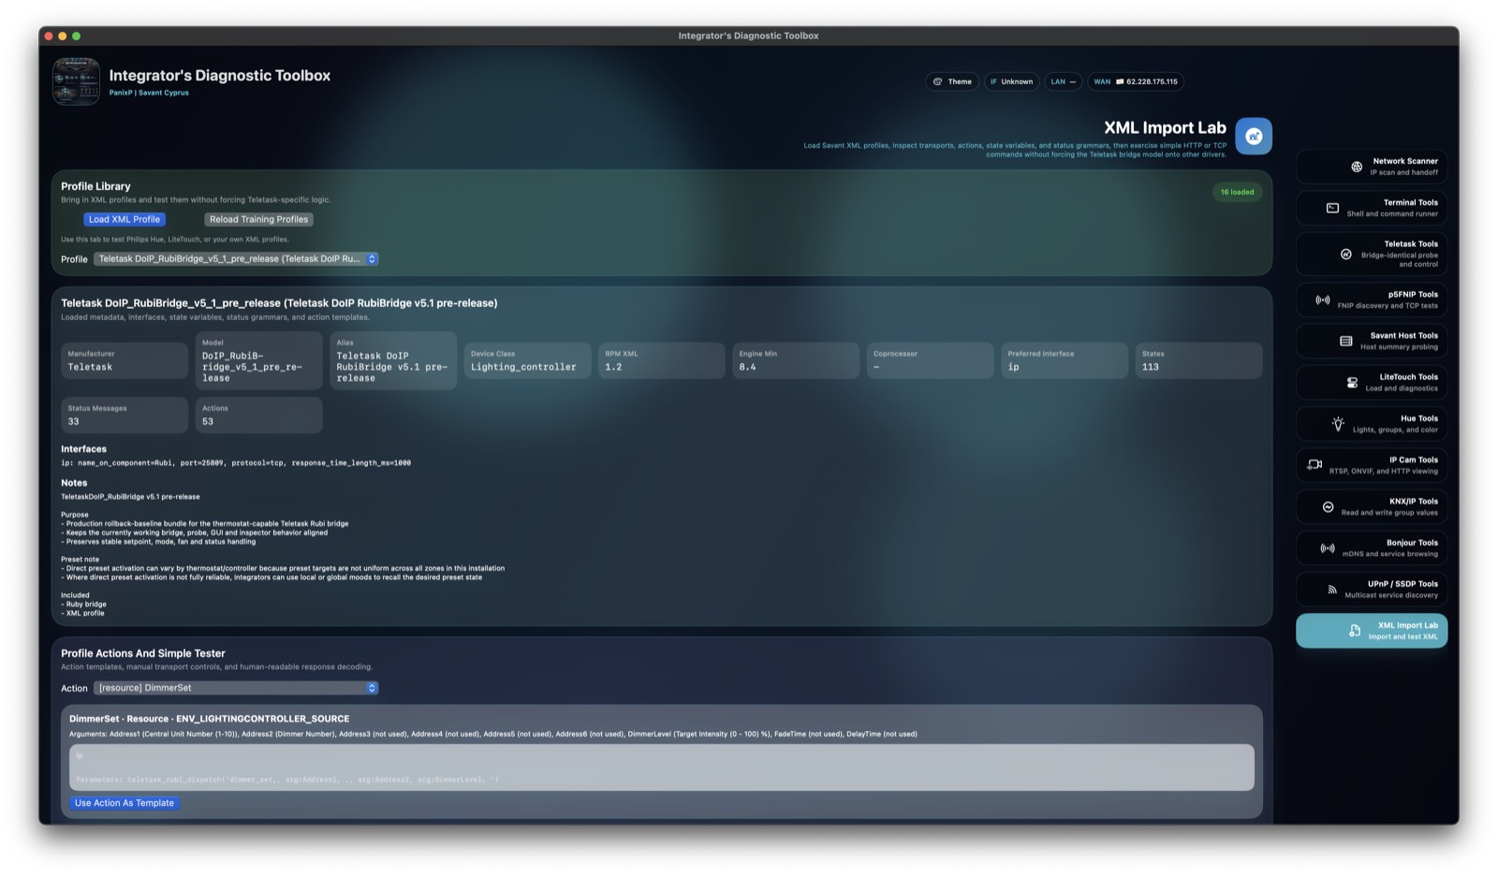This screenshot has width=1498, height=876.
Task: Switch to LiteTouch Tools tab
Action: [1371, 382]
